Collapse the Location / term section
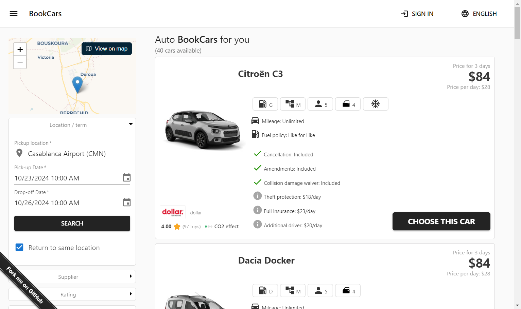The image size is (521, 309). (72, 124)
